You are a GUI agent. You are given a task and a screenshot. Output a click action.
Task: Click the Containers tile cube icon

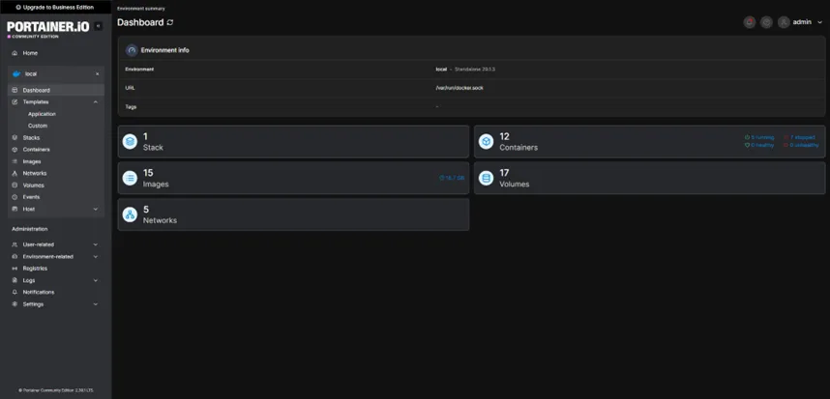tap(486, 142)
